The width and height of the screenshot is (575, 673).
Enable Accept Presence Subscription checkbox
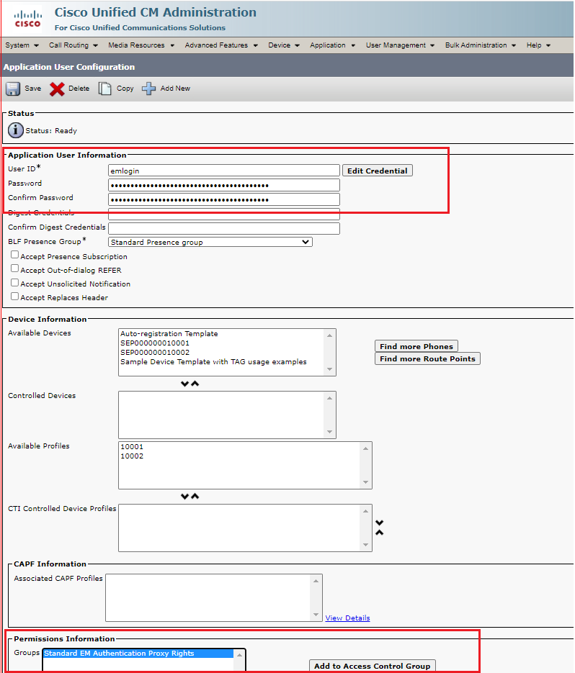click(14, 255)
